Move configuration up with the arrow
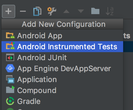Screen dimensions: 133x110 [x=66, y=11]
